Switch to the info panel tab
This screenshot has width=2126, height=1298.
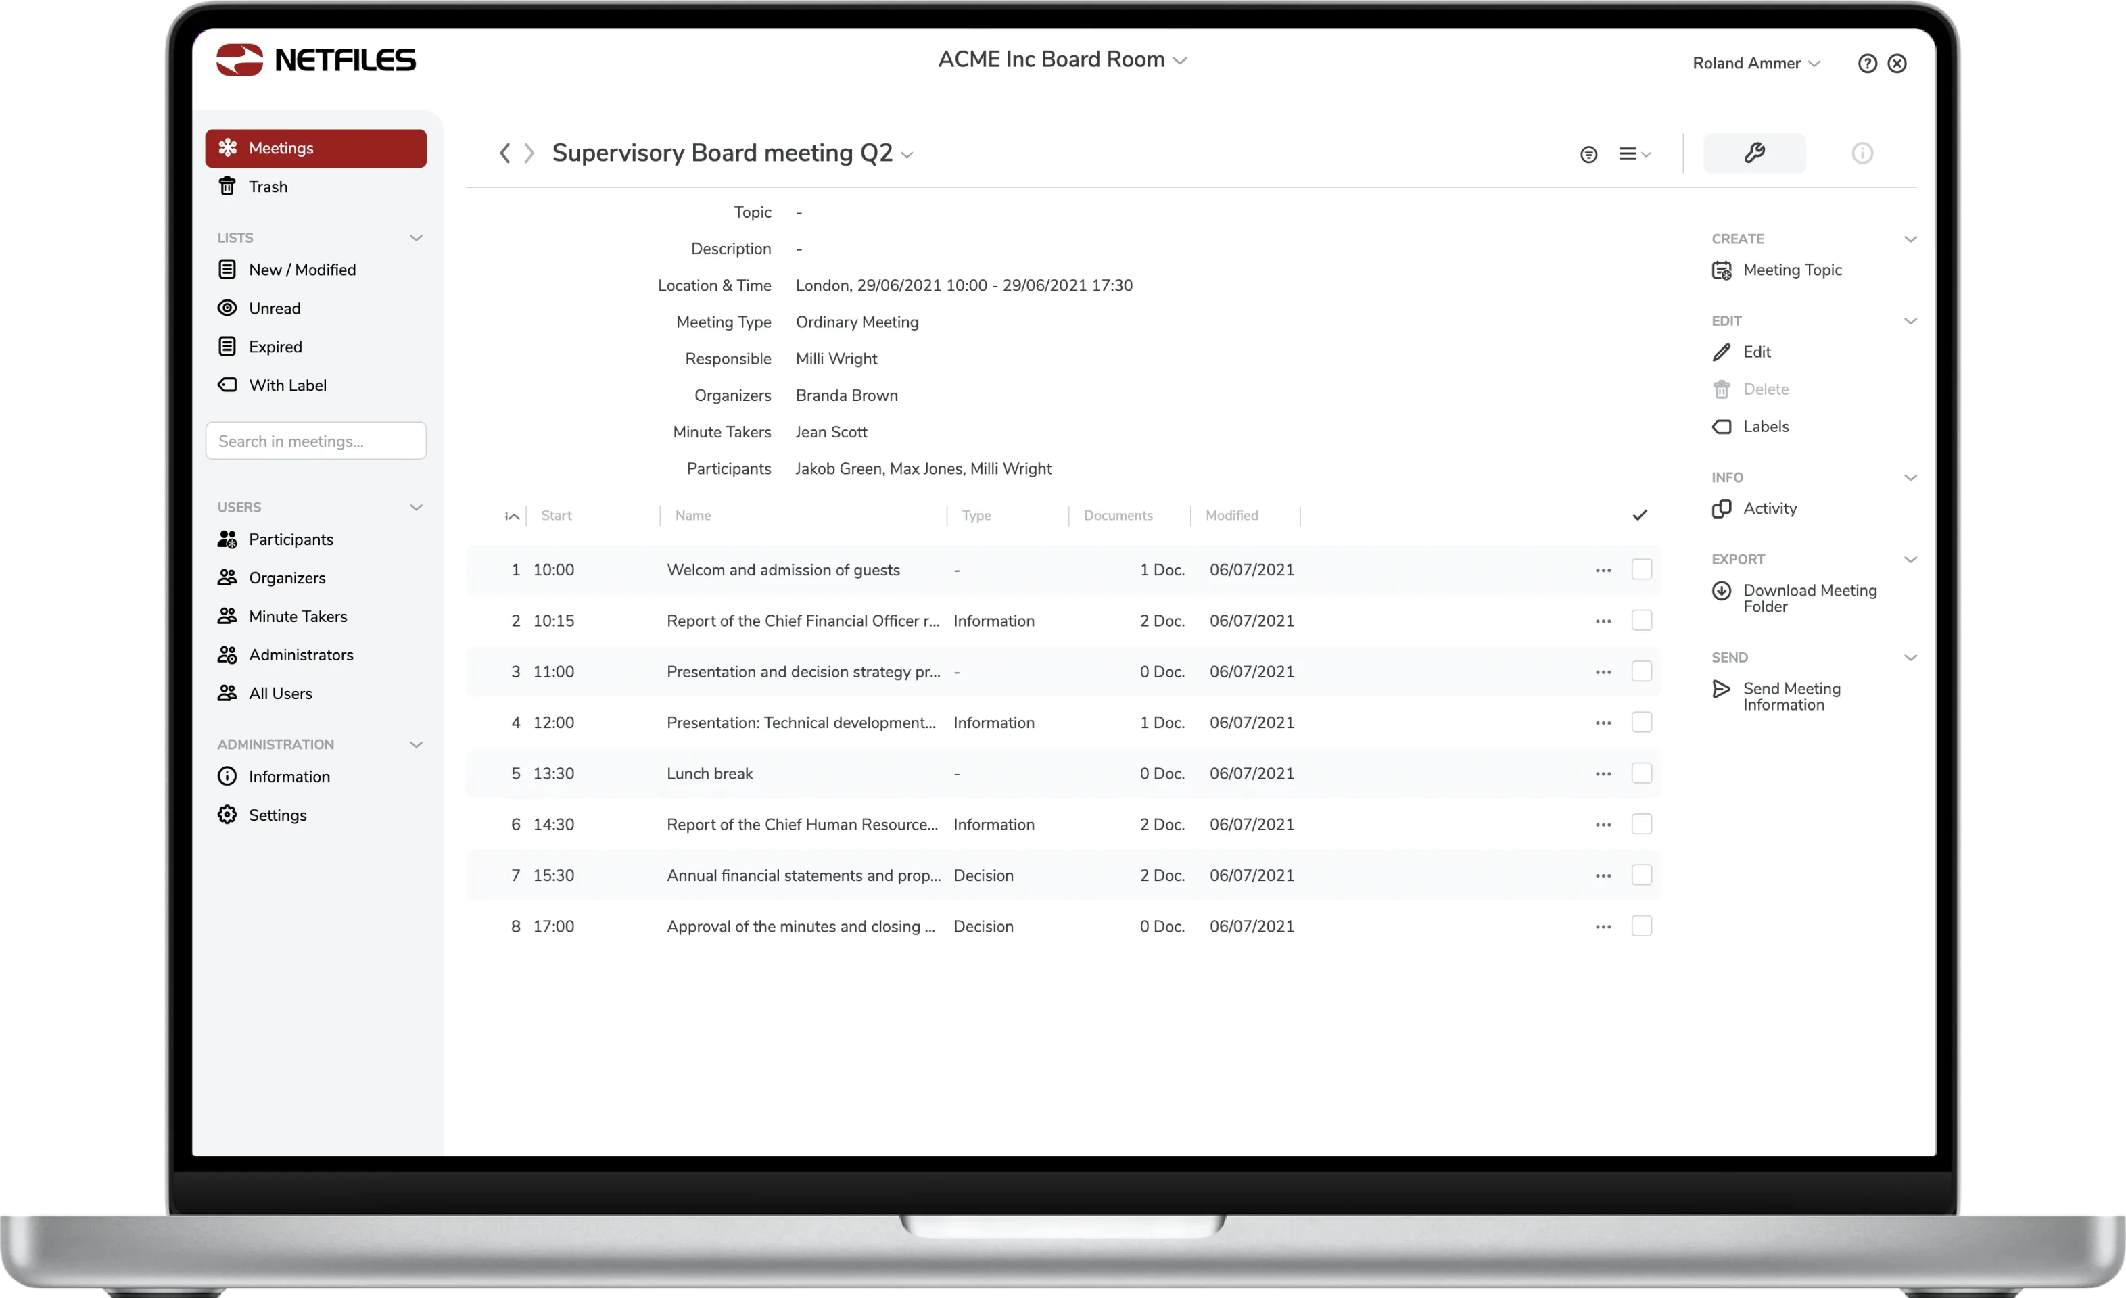[x=1862, y=153]
